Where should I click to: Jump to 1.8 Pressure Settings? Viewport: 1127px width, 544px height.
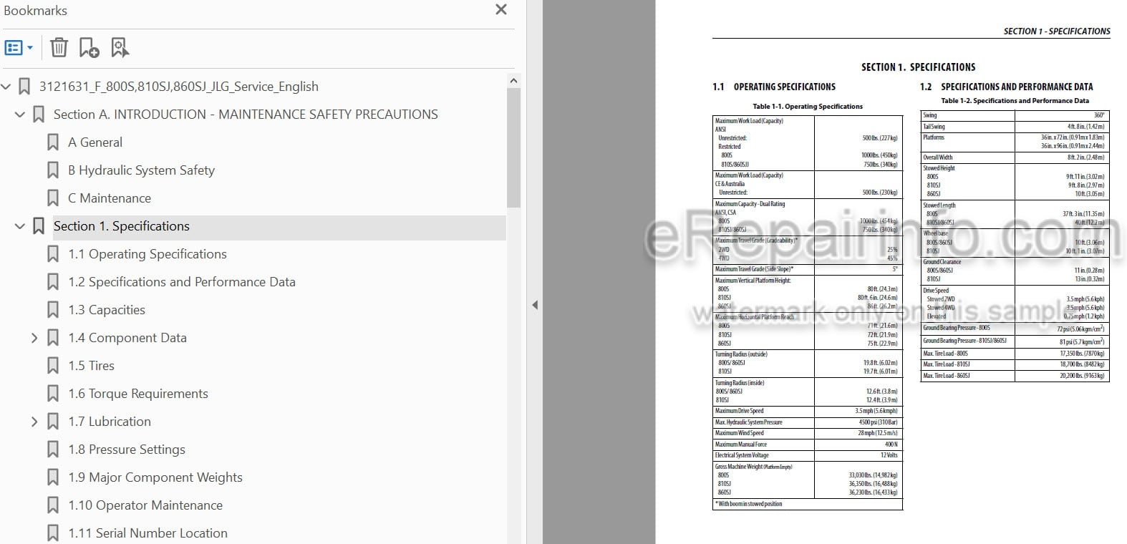click(127, 450)
